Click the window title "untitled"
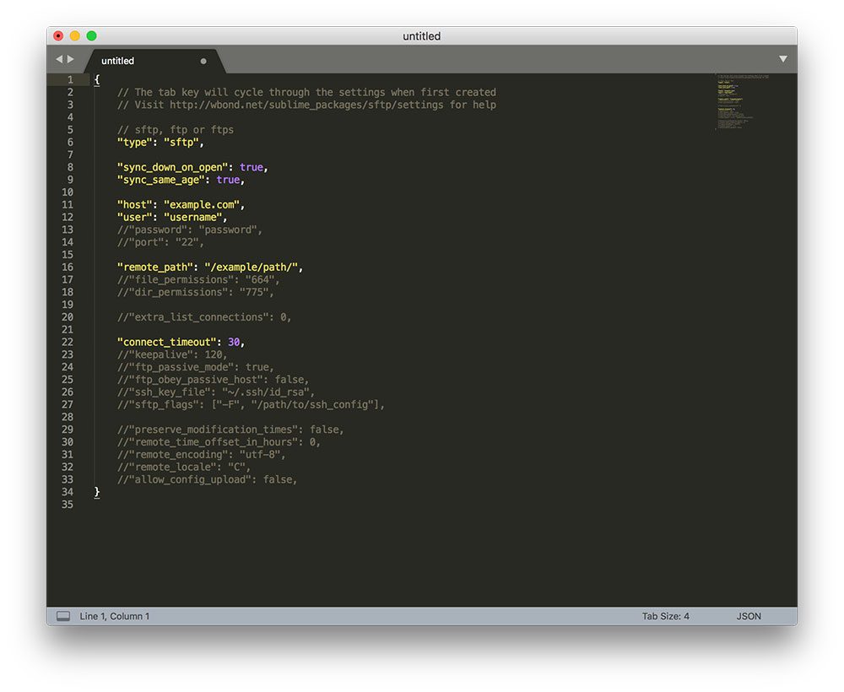 tap(421, 36)
